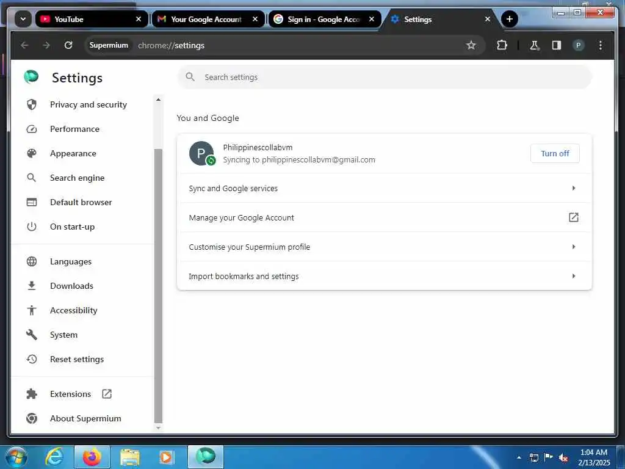625x469 pixels.
Task: Close the YouTube tab
Action: (x=139, y=19)
